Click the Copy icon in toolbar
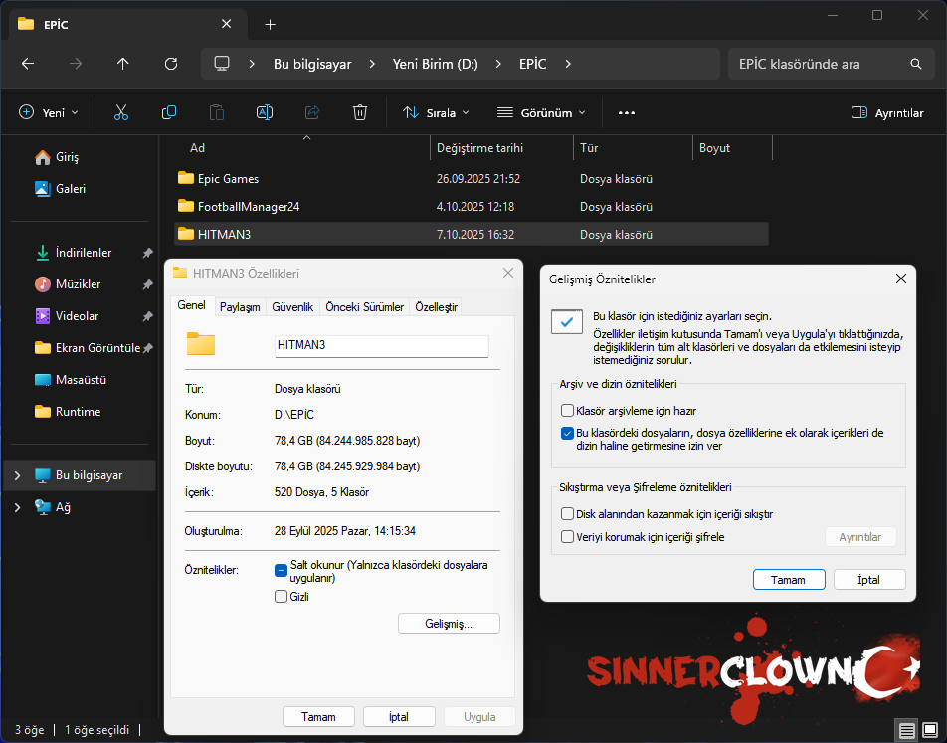This screenshot has height=743, width=947. [169, 113]
